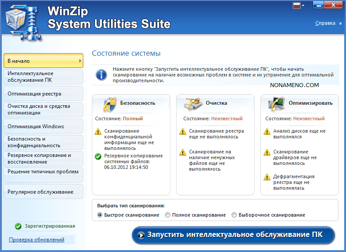Expand the Справка help menu
Screen dimensions: 346x252
[x=325, y=23]
